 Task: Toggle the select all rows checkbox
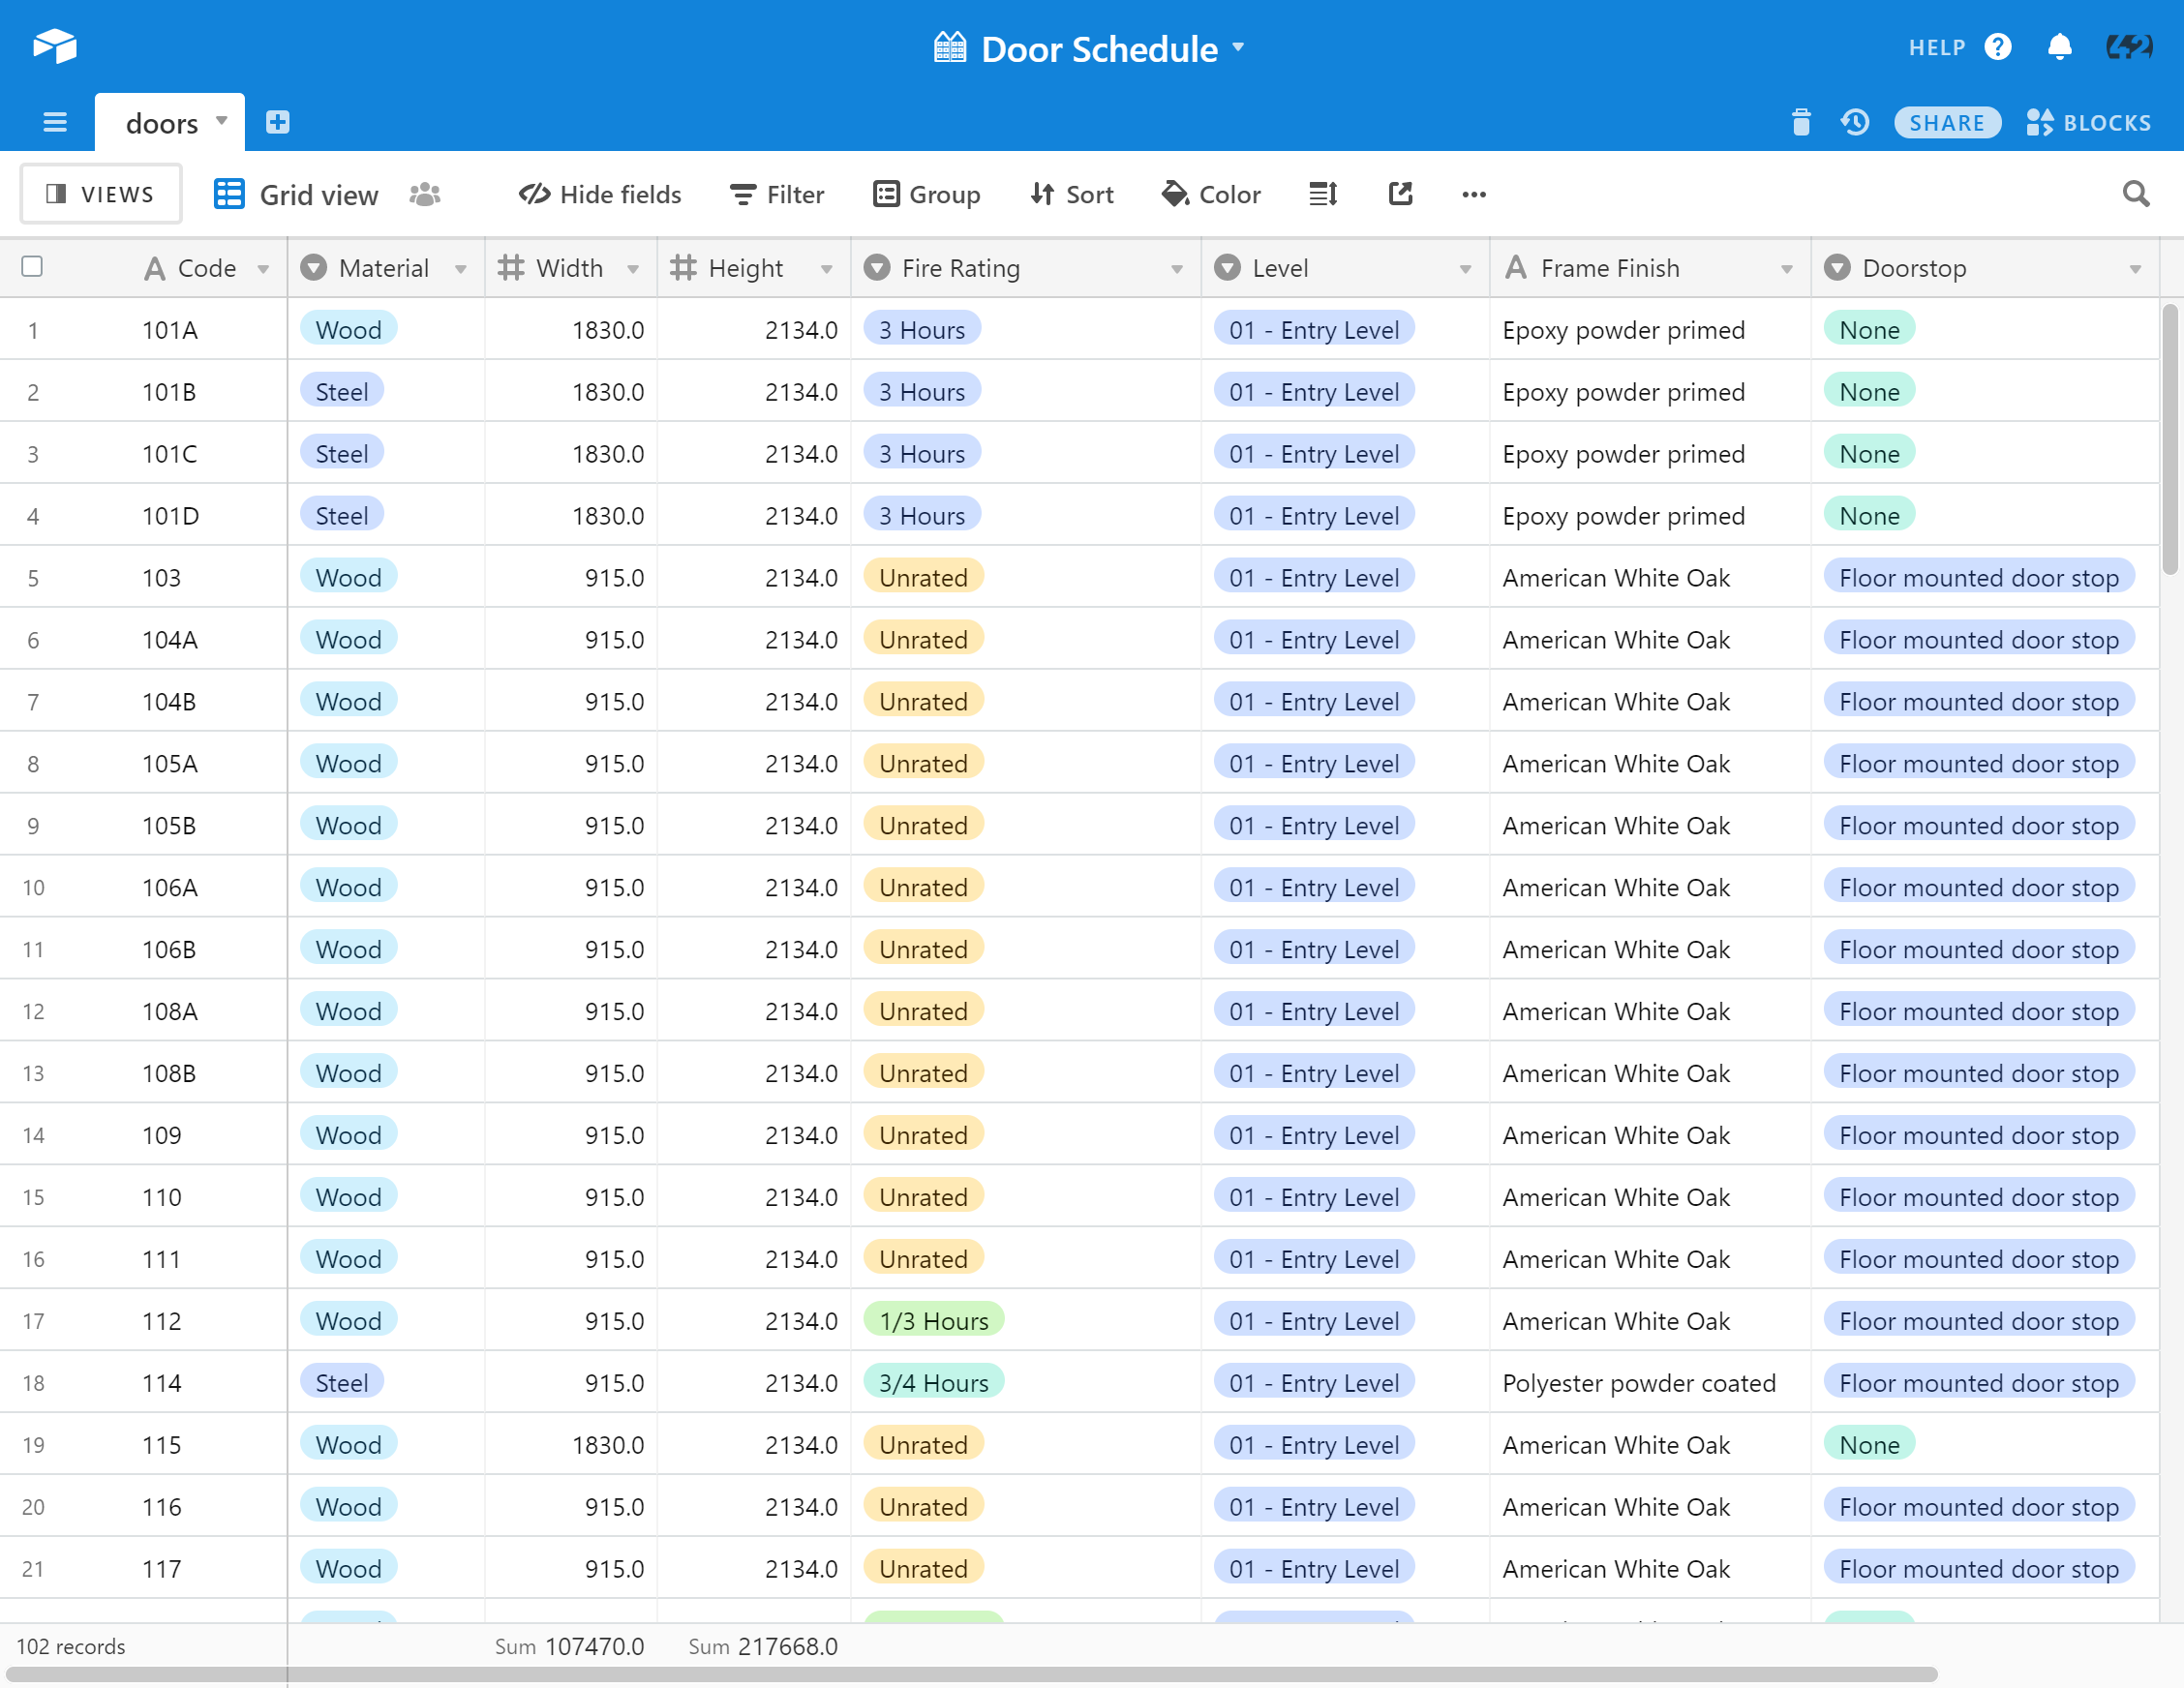point(32,266)
